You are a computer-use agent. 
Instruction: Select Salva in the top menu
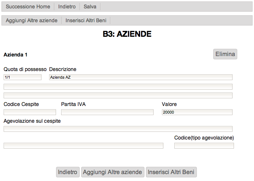pos(90,7)
